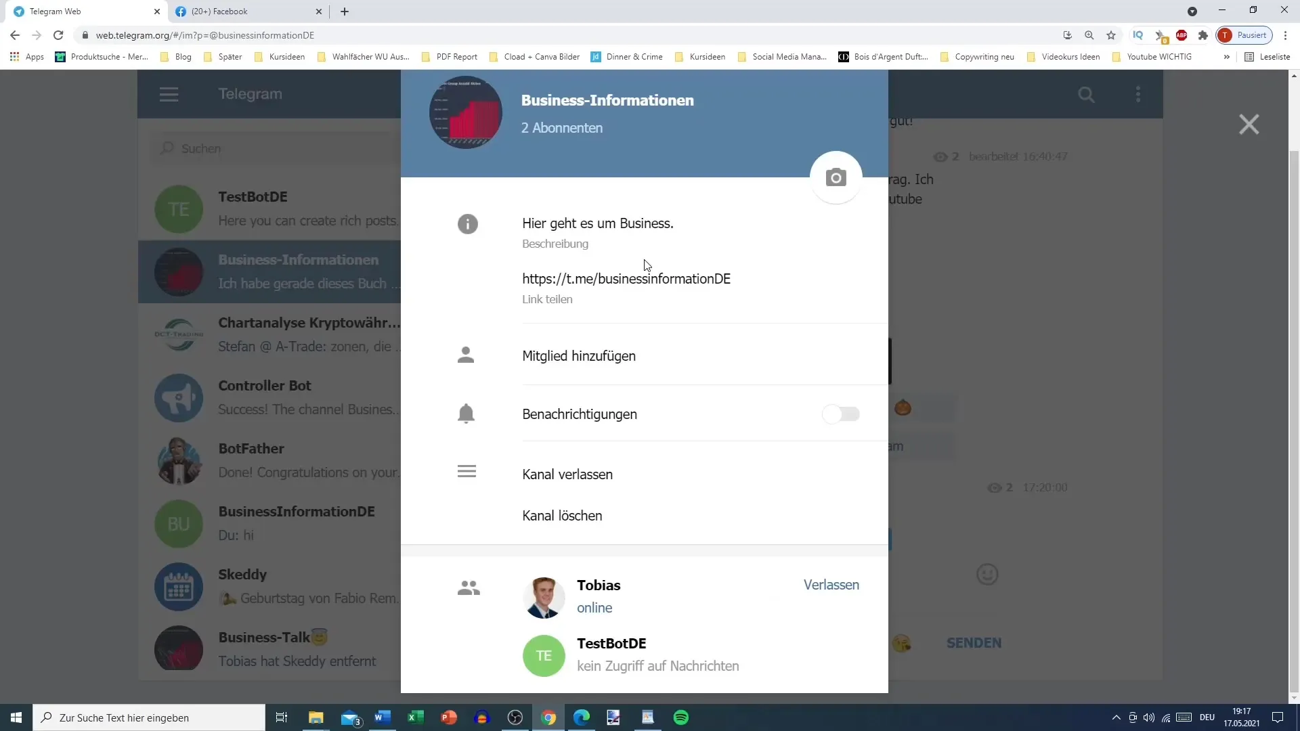Open Telegram hamburger menu
This screenshot has width=1300, height=731.
(169, 94)
